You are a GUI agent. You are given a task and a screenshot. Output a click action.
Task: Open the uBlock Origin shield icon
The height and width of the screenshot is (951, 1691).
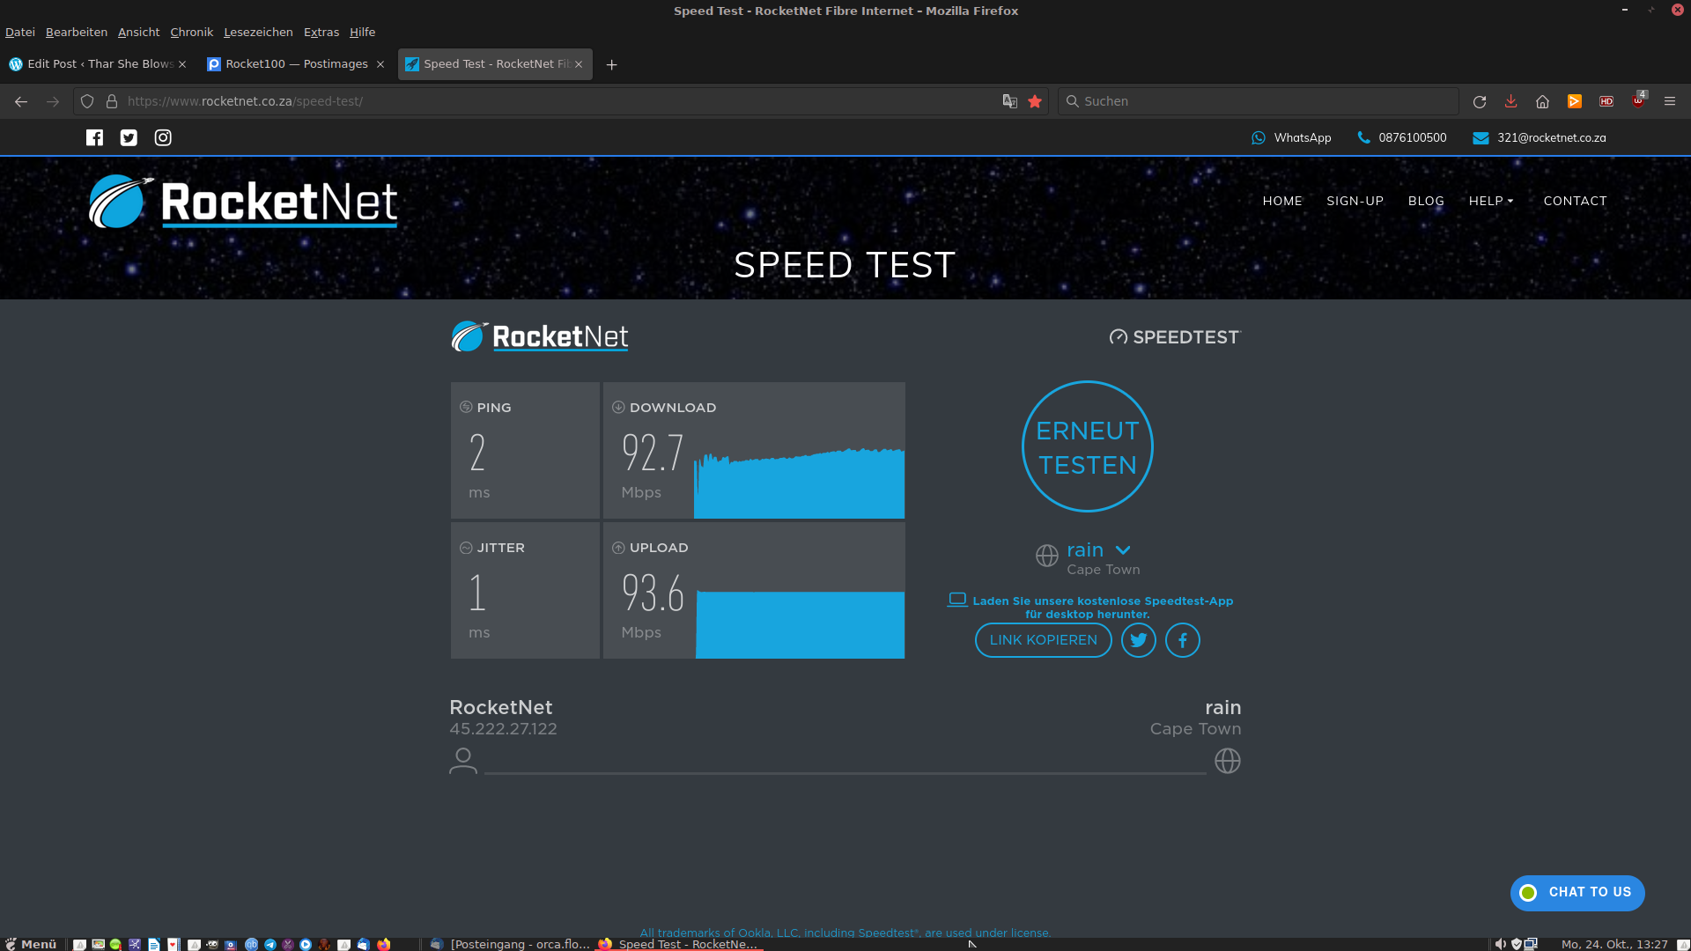[x=1638, y=100]
